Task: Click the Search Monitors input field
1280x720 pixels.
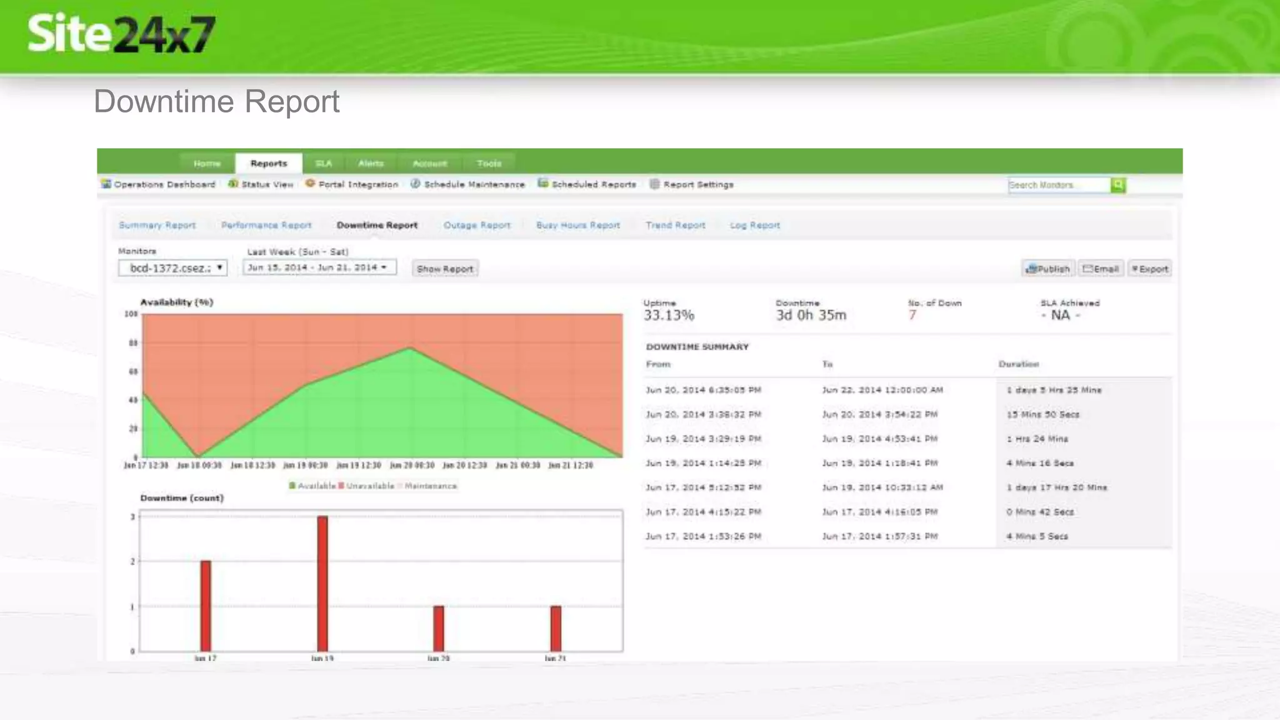Action: 1058,185
